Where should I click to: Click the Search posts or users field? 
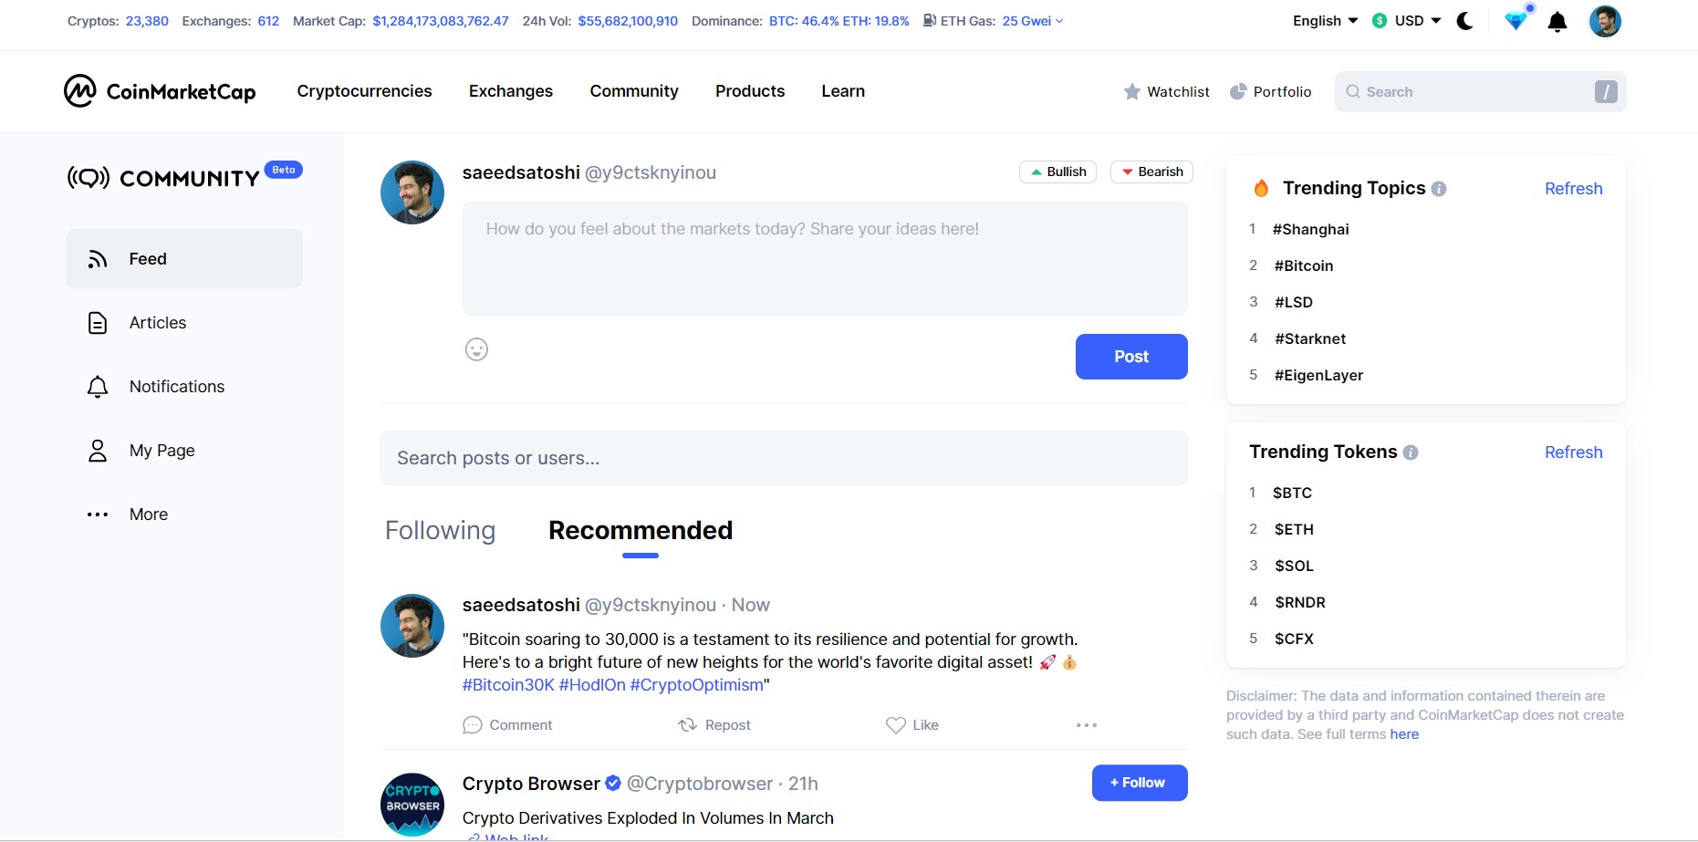pyautogui.click(x=784, y=458)
